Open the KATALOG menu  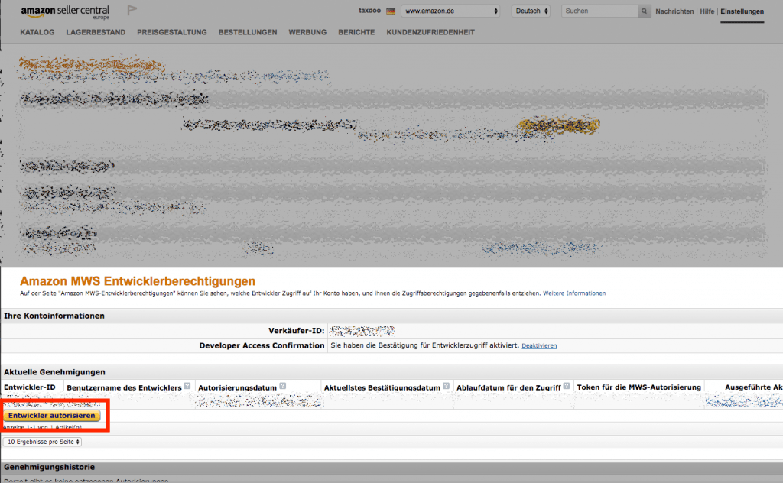coord(37,32)
